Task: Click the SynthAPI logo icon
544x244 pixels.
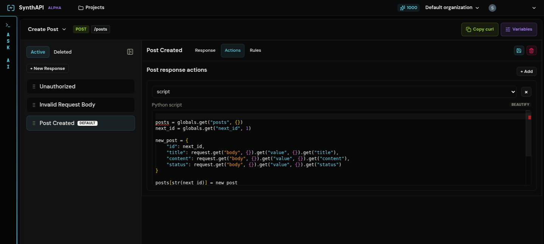Action: (11, 8)
